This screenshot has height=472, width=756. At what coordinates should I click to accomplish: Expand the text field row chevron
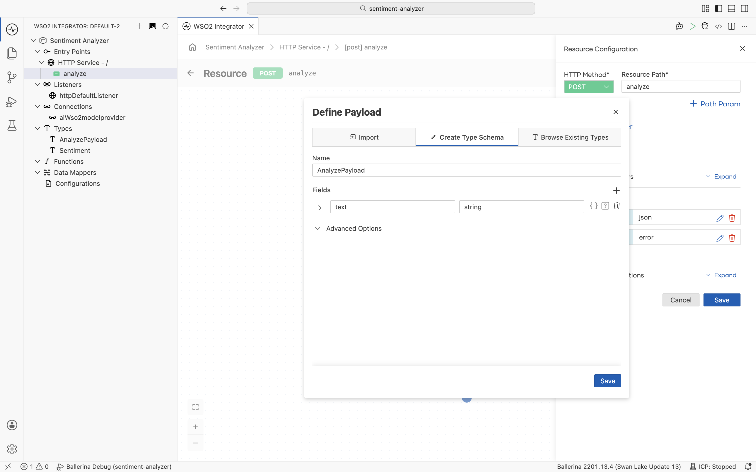point(319,208)
